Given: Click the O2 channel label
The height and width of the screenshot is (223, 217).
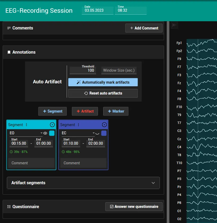Looking at the screenshot, I should coord(179,219).
